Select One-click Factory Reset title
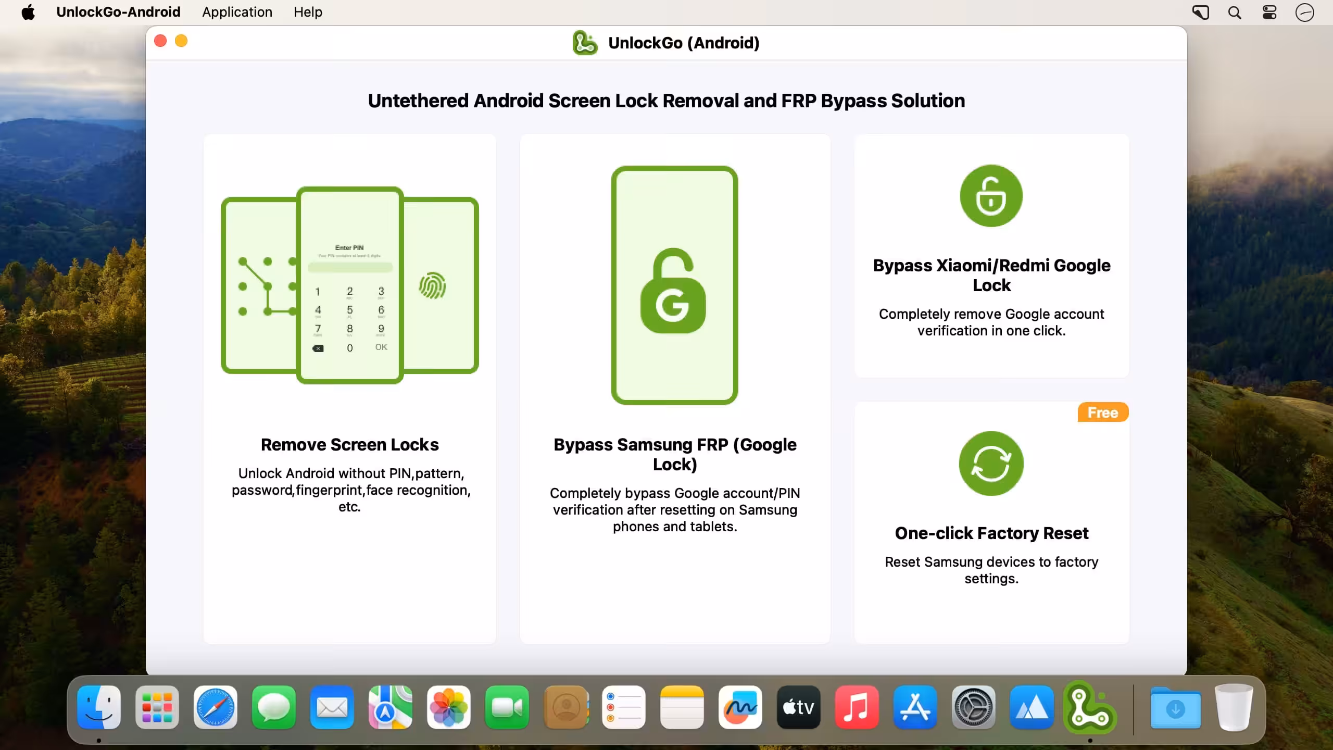The width and height of the screenshot is (1333, 750). [x=991, y=533]
